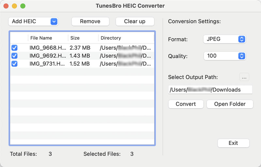The height and width of the screenshot is (167, 261).
Task: Click the Convert button
Action: [x=186, y=104]
